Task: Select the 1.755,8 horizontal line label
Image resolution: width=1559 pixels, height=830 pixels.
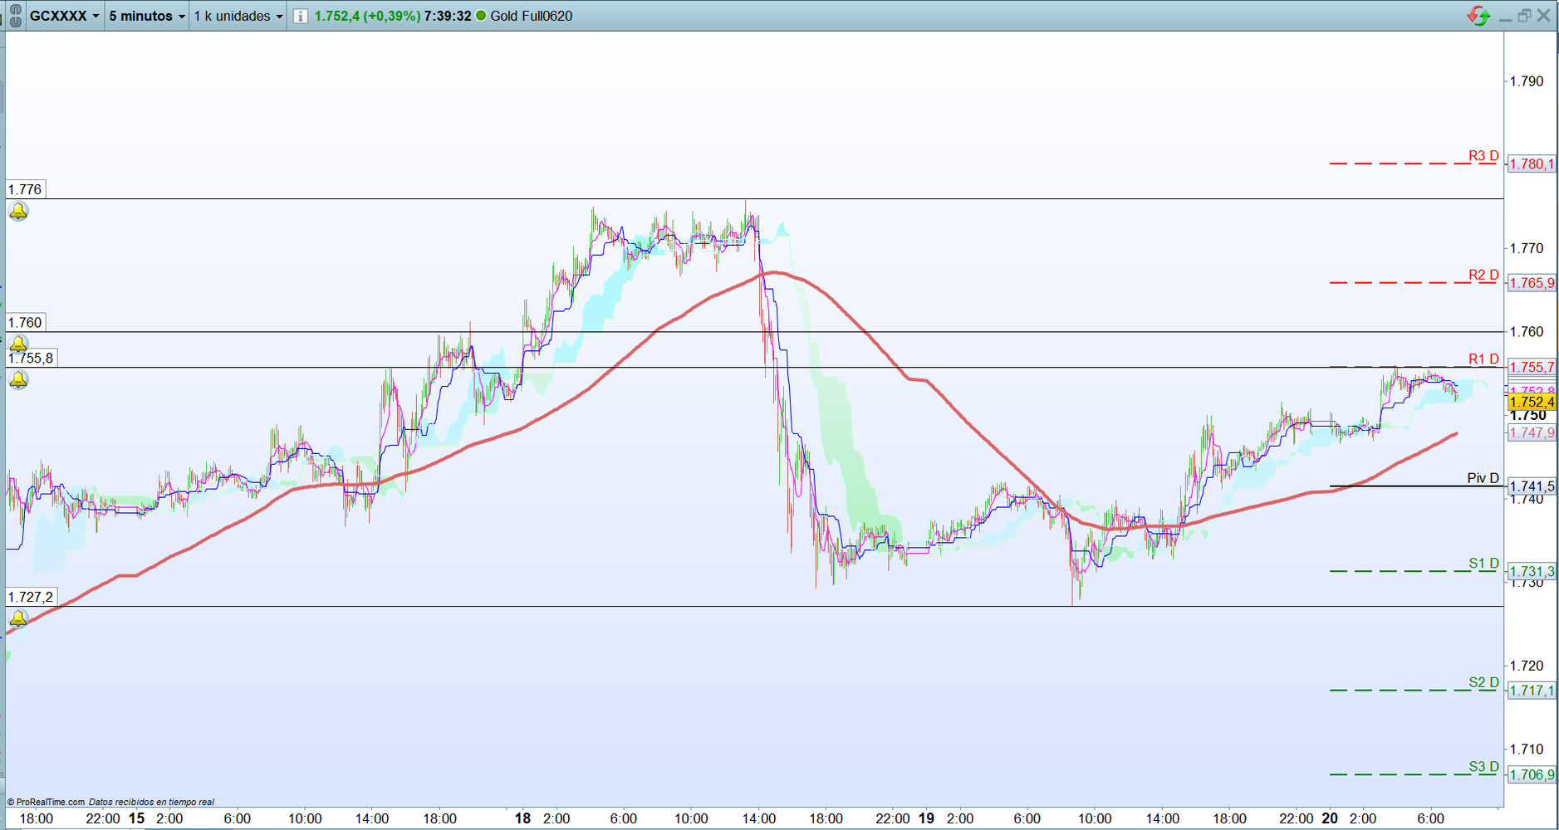Action: point(31,359)
